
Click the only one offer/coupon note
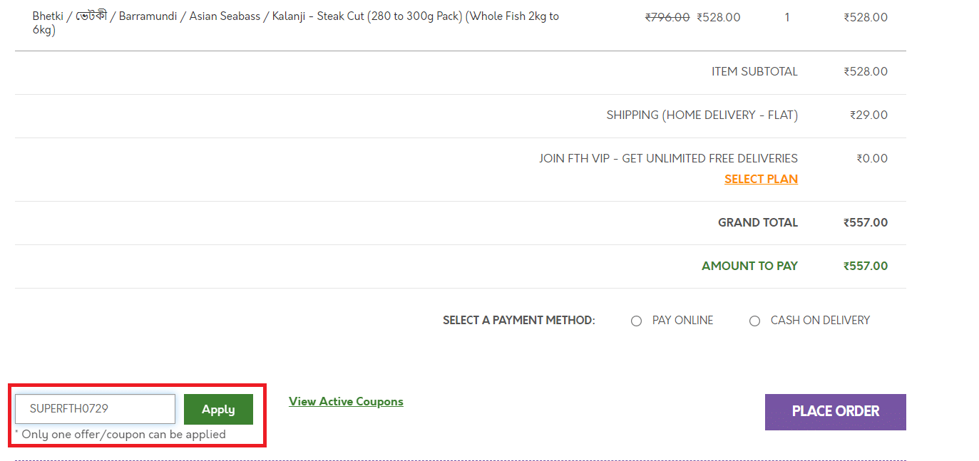click(121, 435)
